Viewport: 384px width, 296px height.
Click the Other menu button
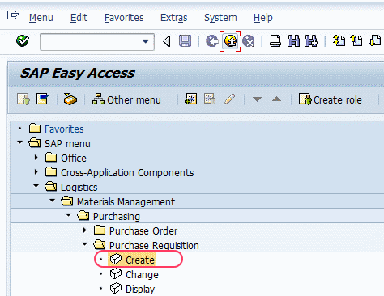point(126,99)
